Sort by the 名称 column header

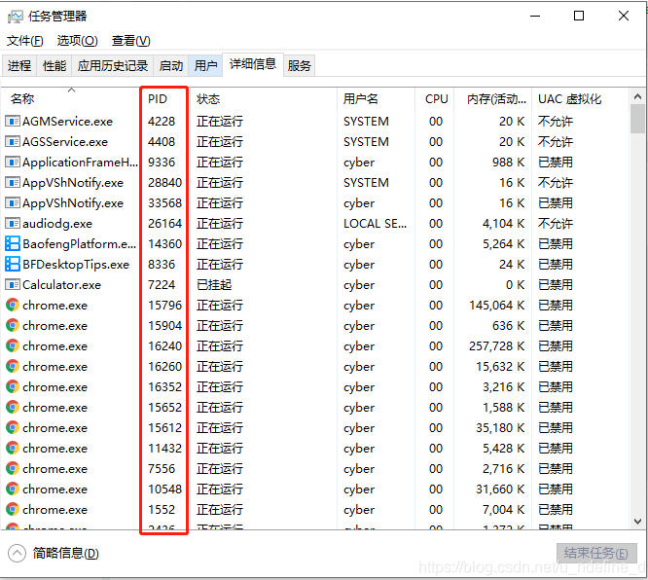71,99
